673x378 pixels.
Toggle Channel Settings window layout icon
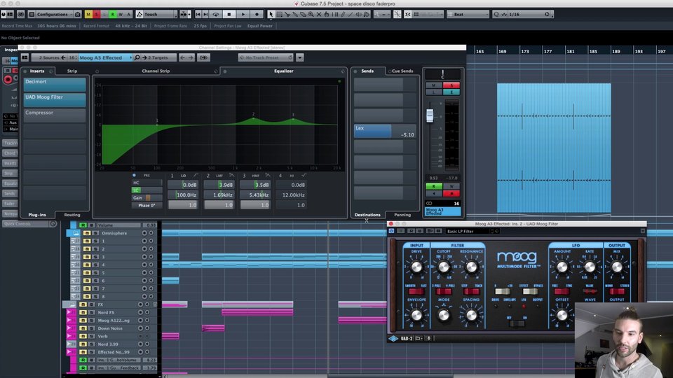25,57
